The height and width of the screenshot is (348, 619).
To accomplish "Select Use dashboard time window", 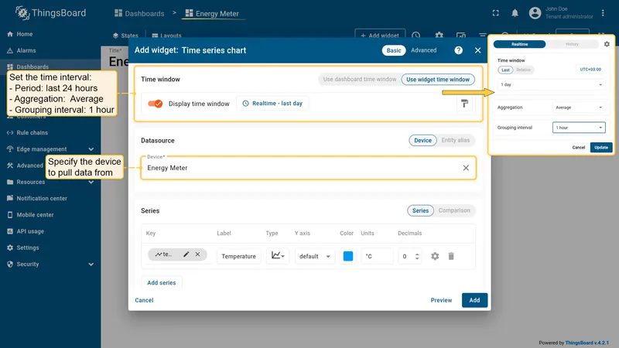I will click(359, 80).
